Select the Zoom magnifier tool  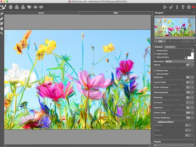2,32
